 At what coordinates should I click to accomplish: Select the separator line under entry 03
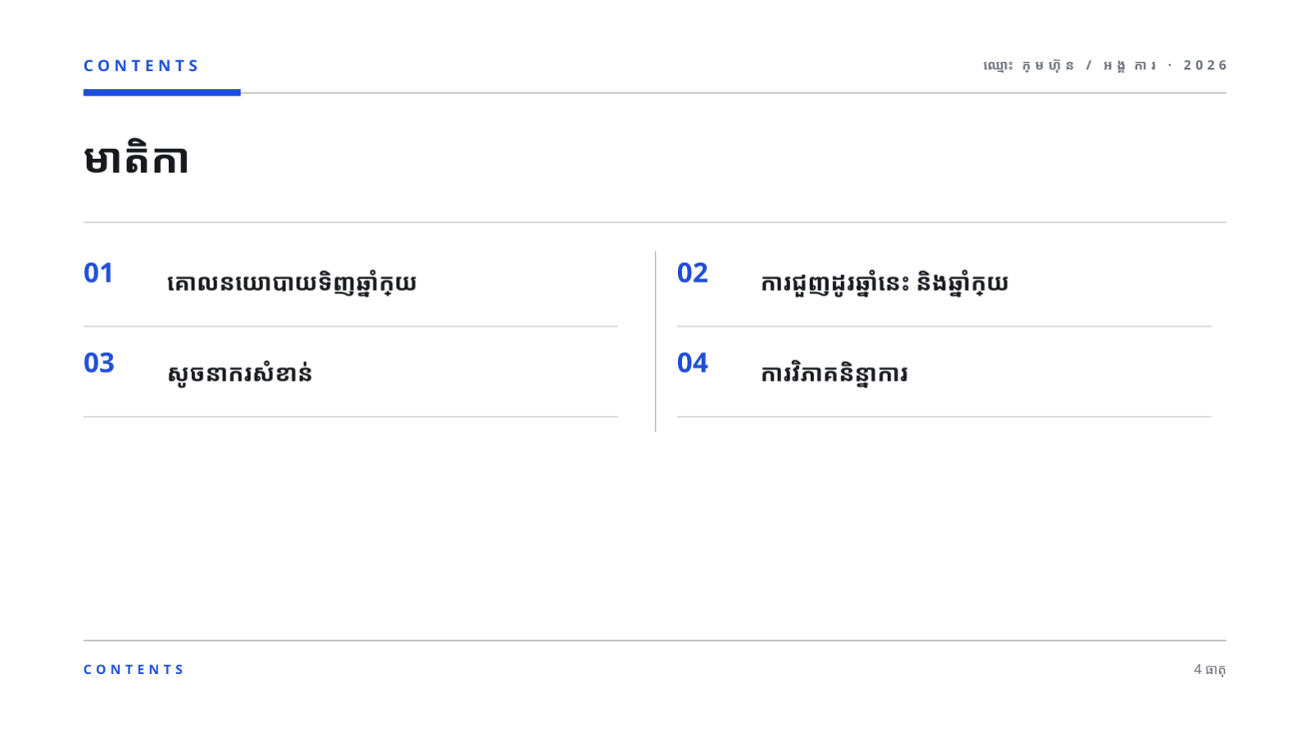point(351,417)
